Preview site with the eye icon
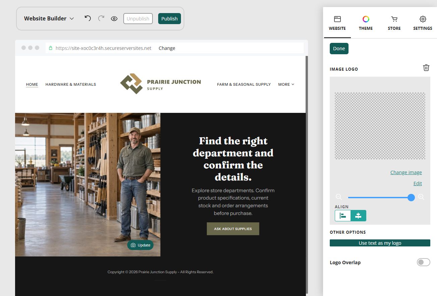 114,18
